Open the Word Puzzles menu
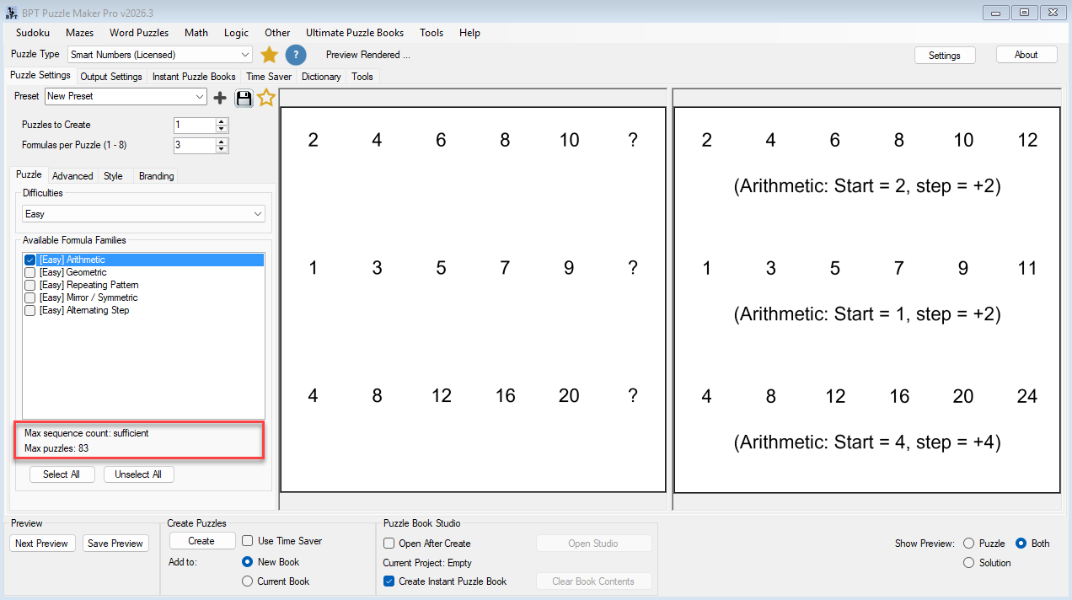1072x600 pixels. click(x=139, y=33)
